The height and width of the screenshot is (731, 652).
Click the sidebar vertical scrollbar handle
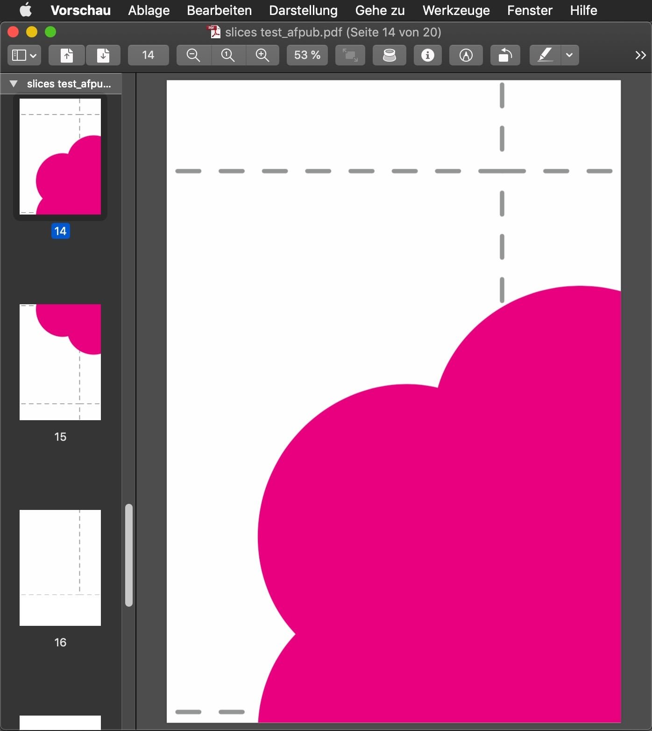(129, 555)
